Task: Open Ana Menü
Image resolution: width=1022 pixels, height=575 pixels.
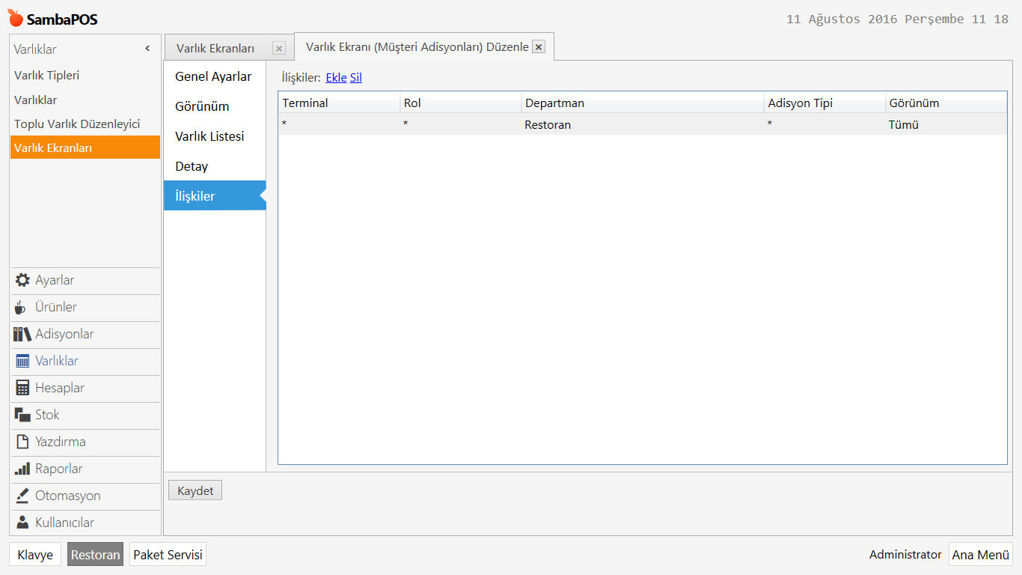Action: pos(981,555)
